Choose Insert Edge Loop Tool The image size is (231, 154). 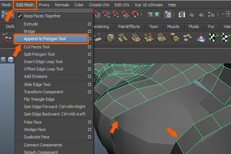[x=43, y=62]
